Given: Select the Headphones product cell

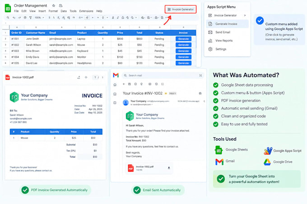Looking at the screenshot, I should coord(85,63).
